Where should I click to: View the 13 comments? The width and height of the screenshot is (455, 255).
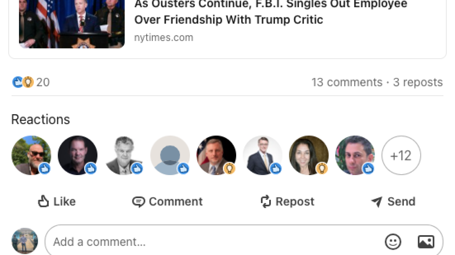[347, 82]
